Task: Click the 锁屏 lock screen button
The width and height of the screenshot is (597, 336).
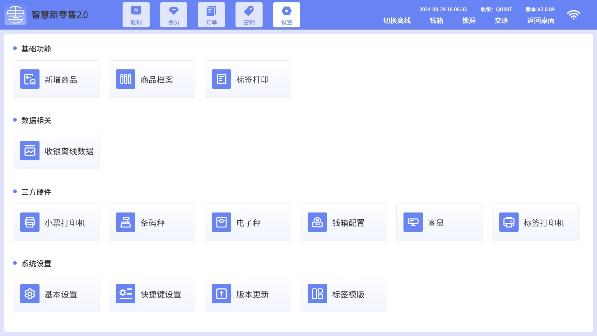Action: point(469,21)
